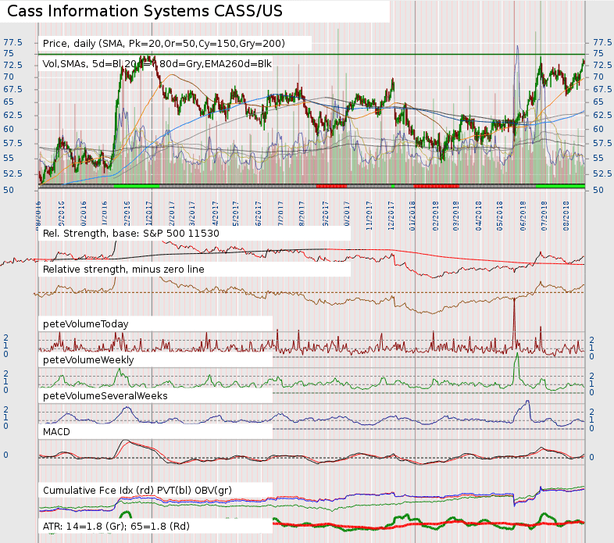Viewport: 614px width, 543px height.
Task: Click the rightmost green segment in trend bar
Action: click(560, 186)
